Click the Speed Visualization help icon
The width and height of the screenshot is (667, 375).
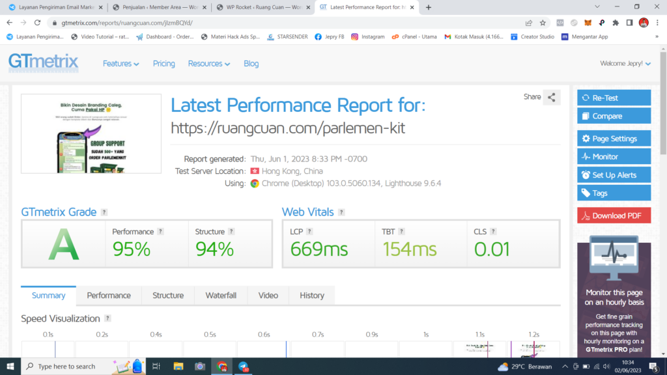[x=107, y=318]
